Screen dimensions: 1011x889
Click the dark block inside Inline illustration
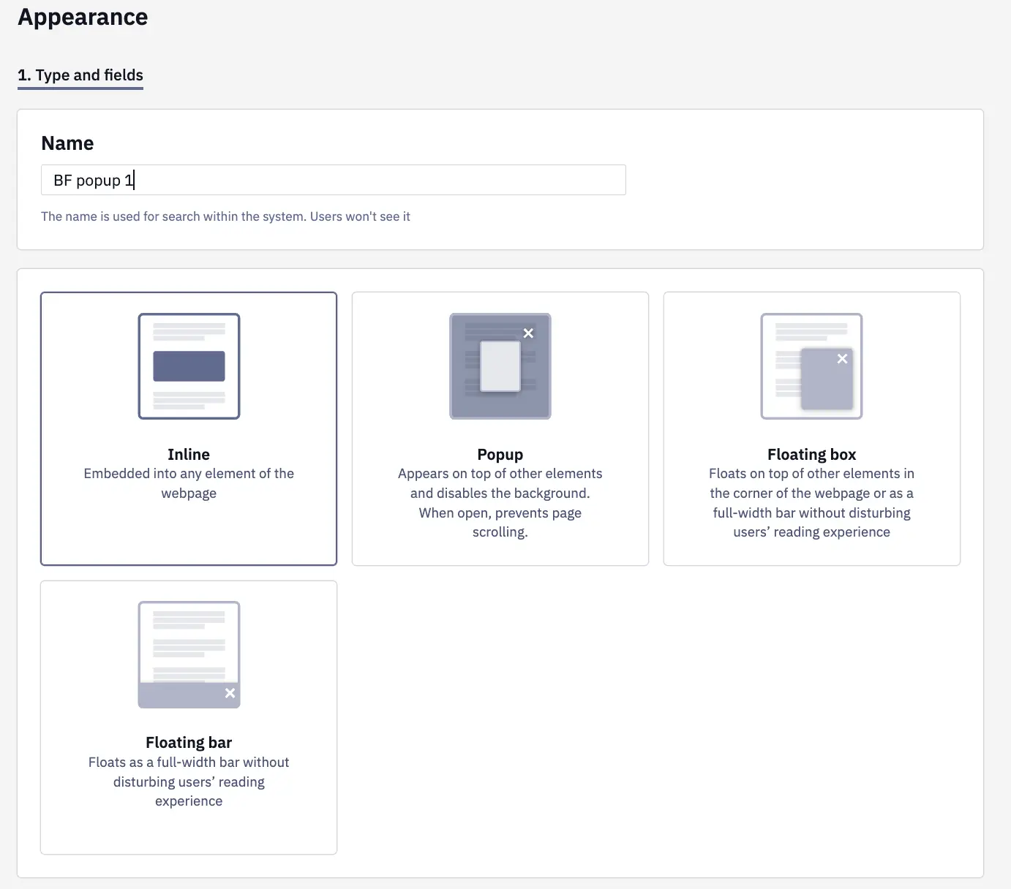[x=189, y=366]
